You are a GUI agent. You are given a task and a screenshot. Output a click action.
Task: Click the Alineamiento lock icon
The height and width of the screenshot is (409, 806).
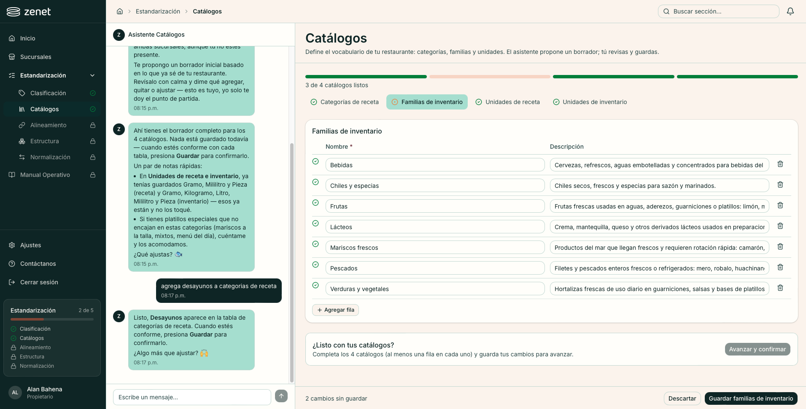click(x=93, y=125)
